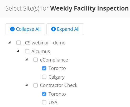Collapse the eCompliance node arrow
The image size is (130, 107).
tap(26, 59)
